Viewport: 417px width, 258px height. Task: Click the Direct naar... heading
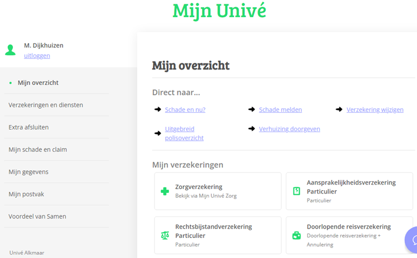(176, 92)
